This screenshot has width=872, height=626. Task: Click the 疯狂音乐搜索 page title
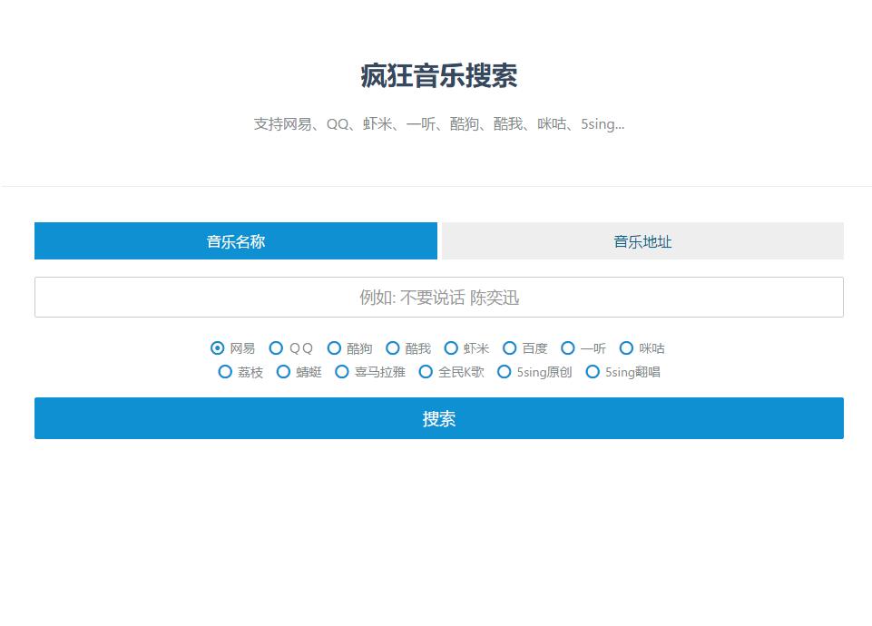[x=439, y=76]
